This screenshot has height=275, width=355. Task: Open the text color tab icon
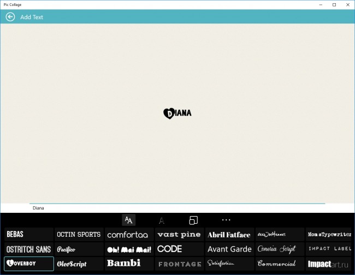[x=161, y=220]
